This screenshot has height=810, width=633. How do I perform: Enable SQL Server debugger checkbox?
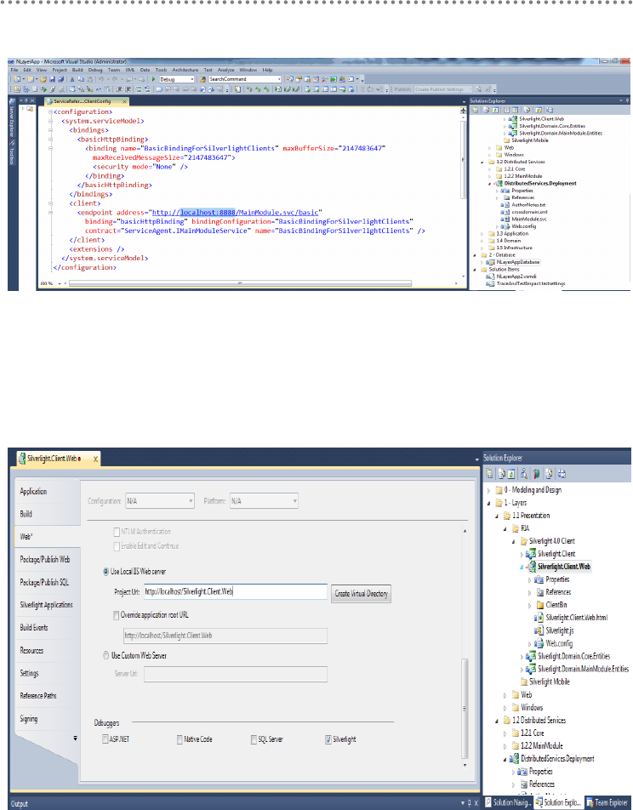coord(254,739)
